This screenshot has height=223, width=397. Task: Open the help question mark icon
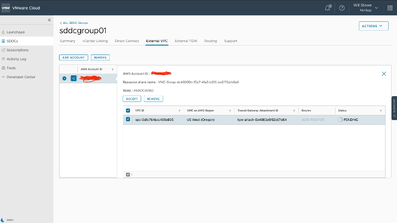[x=341, y=8]
